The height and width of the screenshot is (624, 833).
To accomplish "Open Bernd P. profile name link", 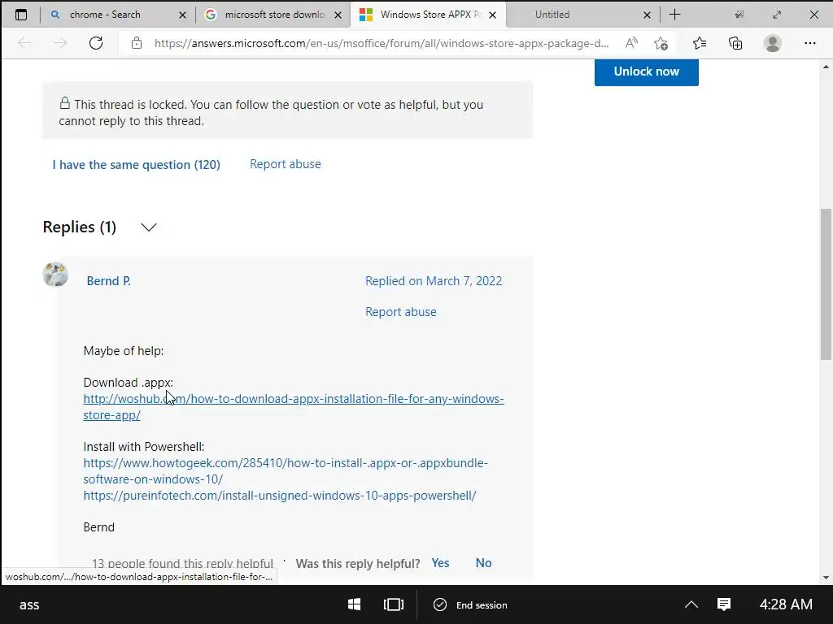I will click(108, 280).
